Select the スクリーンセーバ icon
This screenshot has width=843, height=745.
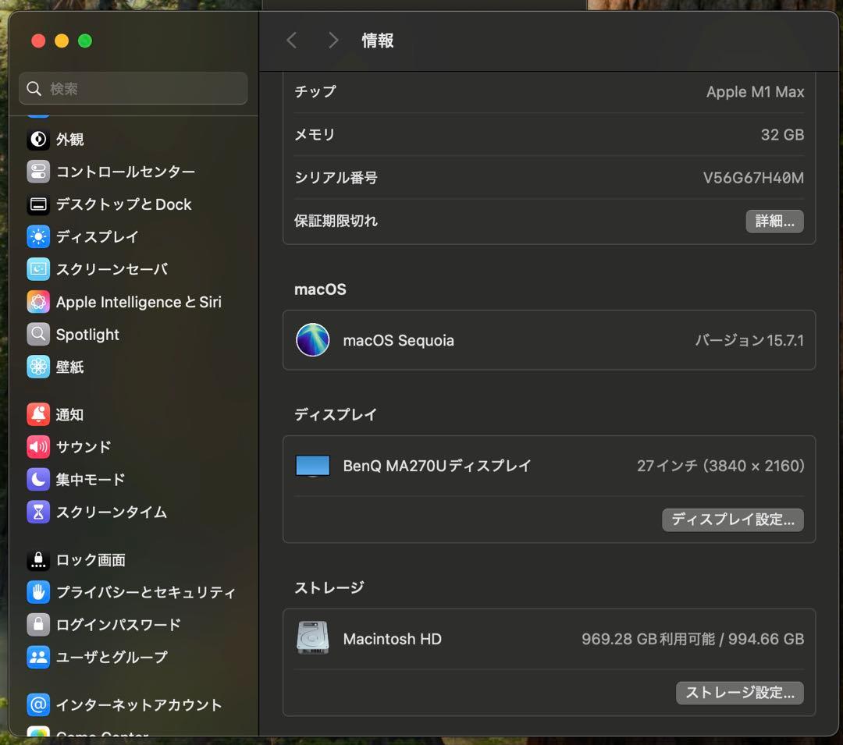click(x=38, y=269)
